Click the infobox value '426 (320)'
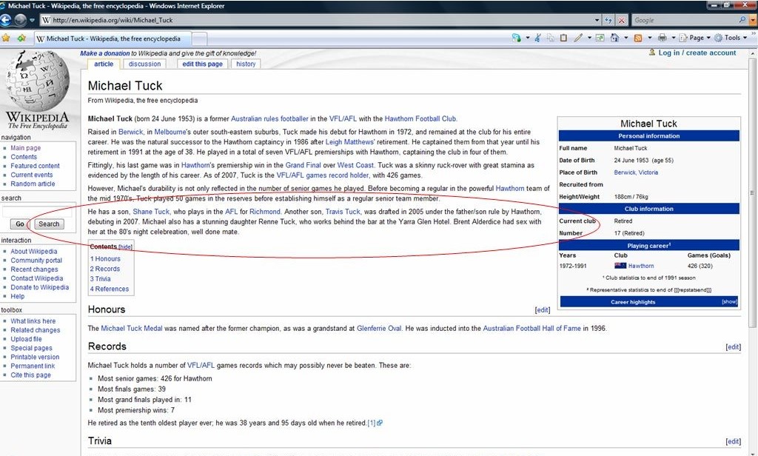This screenshot has width=758, height=456. (x=700, y=266)
